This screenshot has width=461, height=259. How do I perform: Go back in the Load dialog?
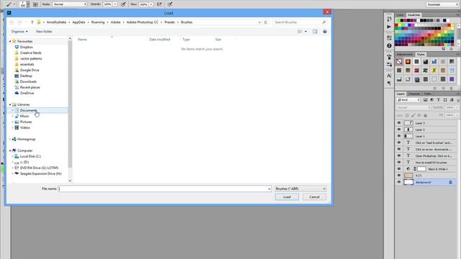[12, 22]
